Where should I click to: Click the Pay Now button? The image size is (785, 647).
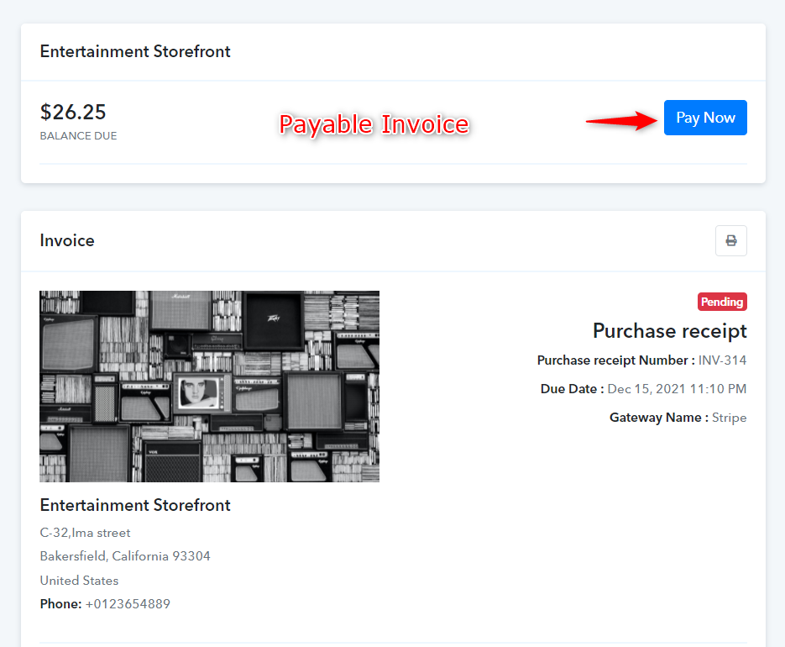click(705, 118)
